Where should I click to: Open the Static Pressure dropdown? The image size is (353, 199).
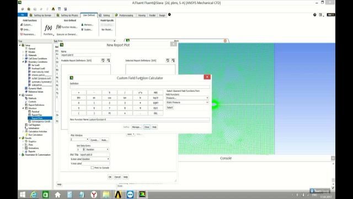tap(187, 102)
